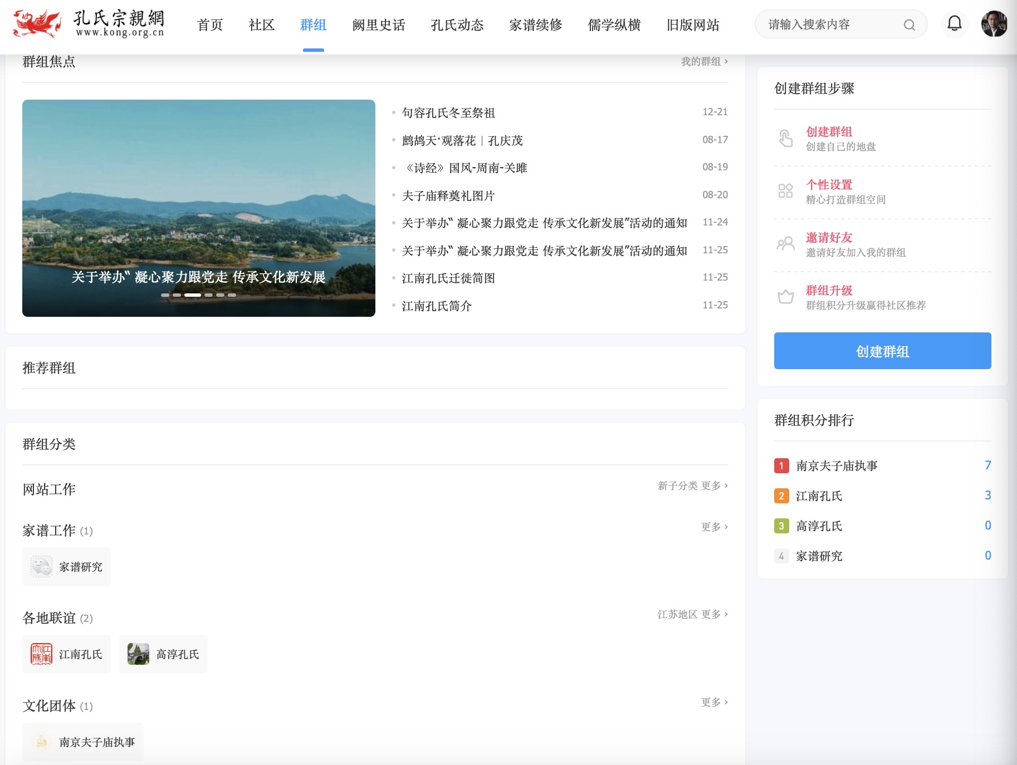Click the 家谱工作 category heading

[x=49, y=531]
